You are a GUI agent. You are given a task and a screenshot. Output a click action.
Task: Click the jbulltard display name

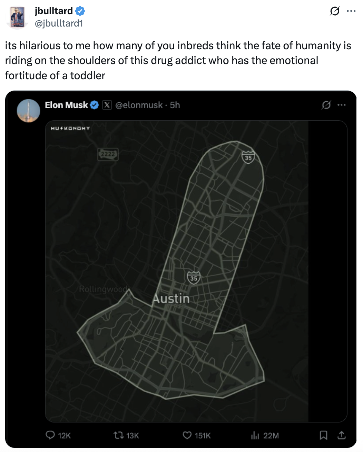click(x=53, y=11)
